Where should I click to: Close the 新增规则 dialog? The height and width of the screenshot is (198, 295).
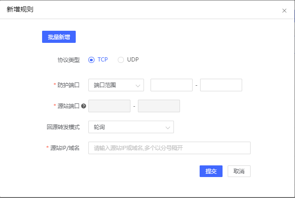pos(284,11)
